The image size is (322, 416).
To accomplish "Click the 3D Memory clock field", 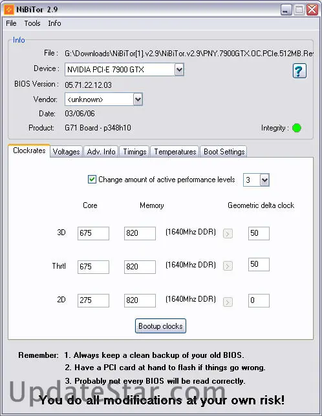I will tap(140, 233).
